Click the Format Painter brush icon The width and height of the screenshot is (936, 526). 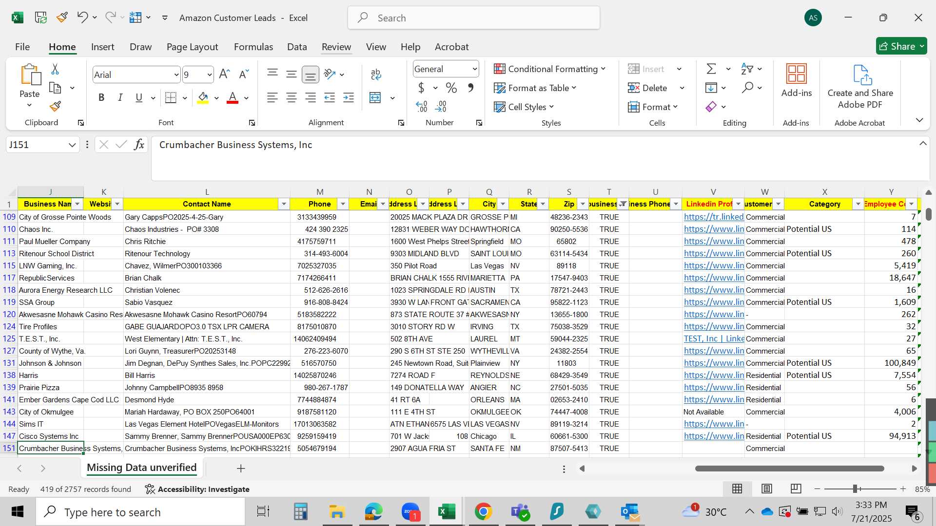click(55, 106)
